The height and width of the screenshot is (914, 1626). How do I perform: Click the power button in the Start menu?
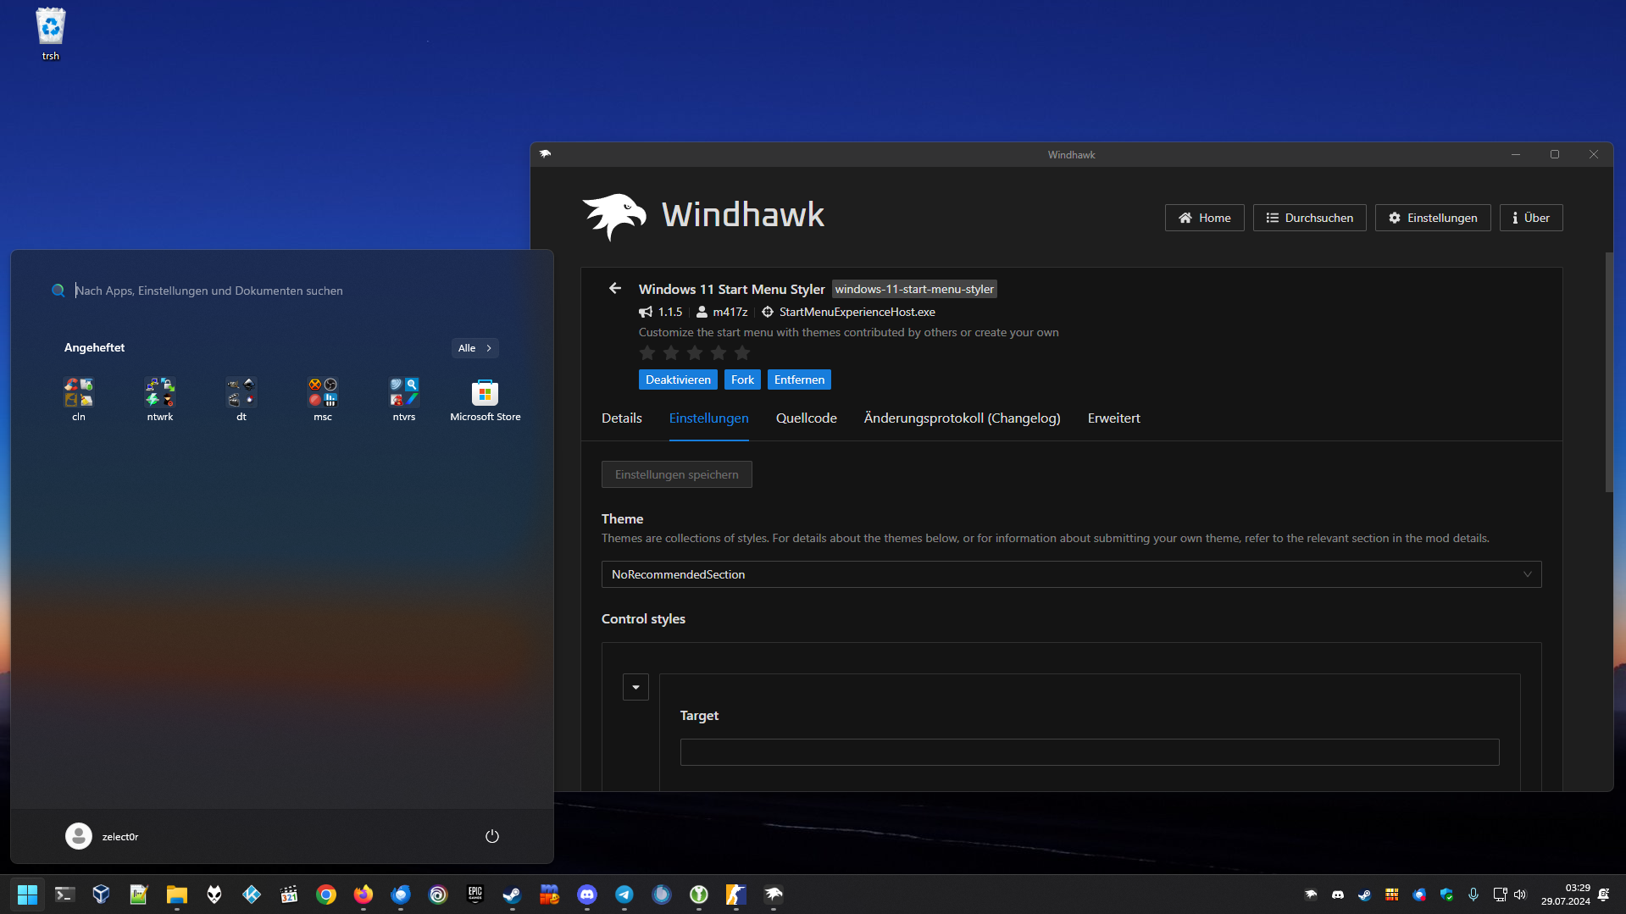pos(492,836)
